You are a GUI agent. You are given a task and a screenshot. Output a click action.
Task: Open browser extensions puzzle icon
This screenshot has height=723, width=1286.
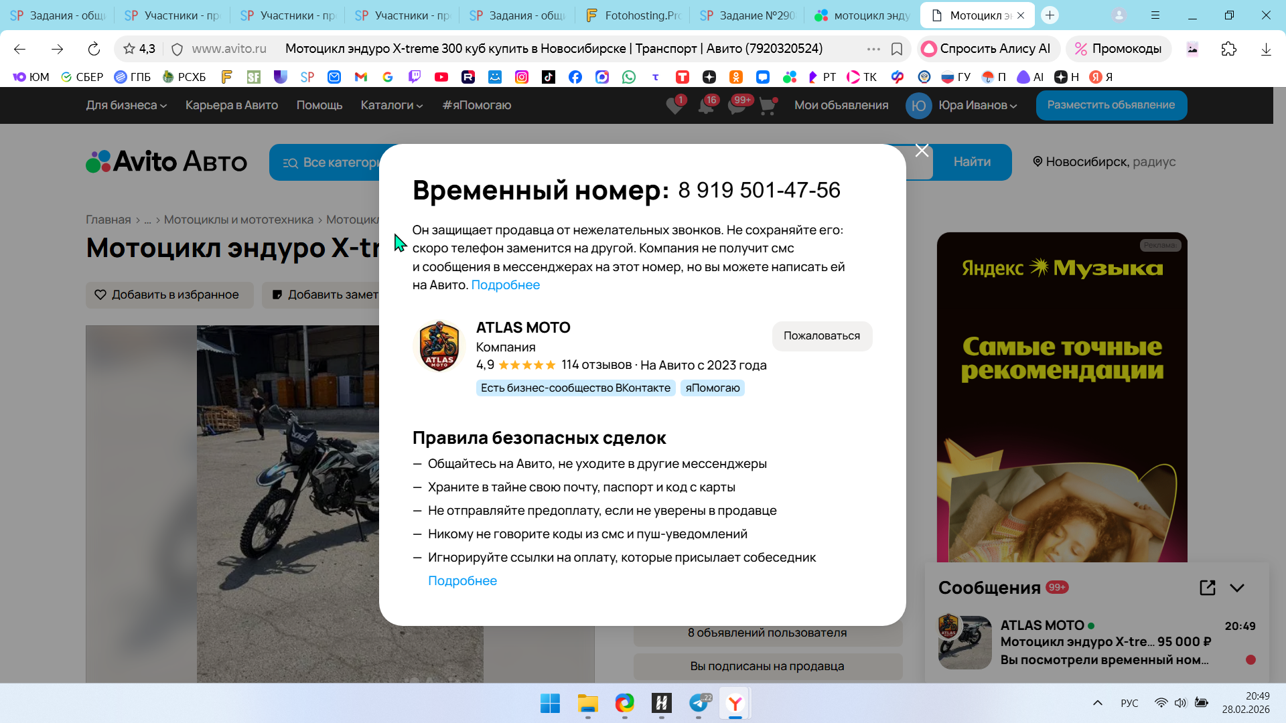click(x=1228, y=49)
